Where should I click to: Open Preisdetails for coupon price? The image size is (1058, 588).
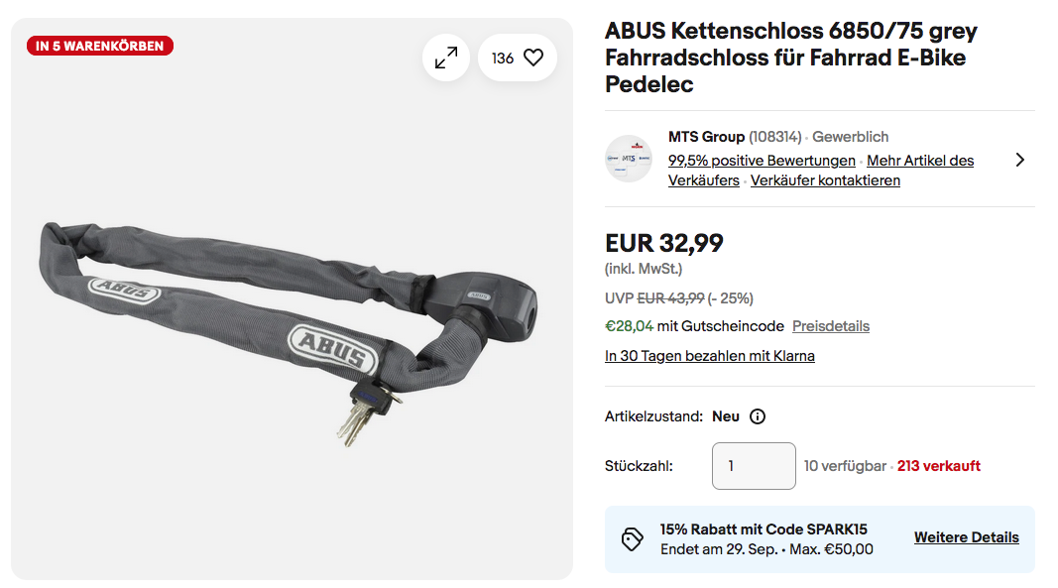830,326
